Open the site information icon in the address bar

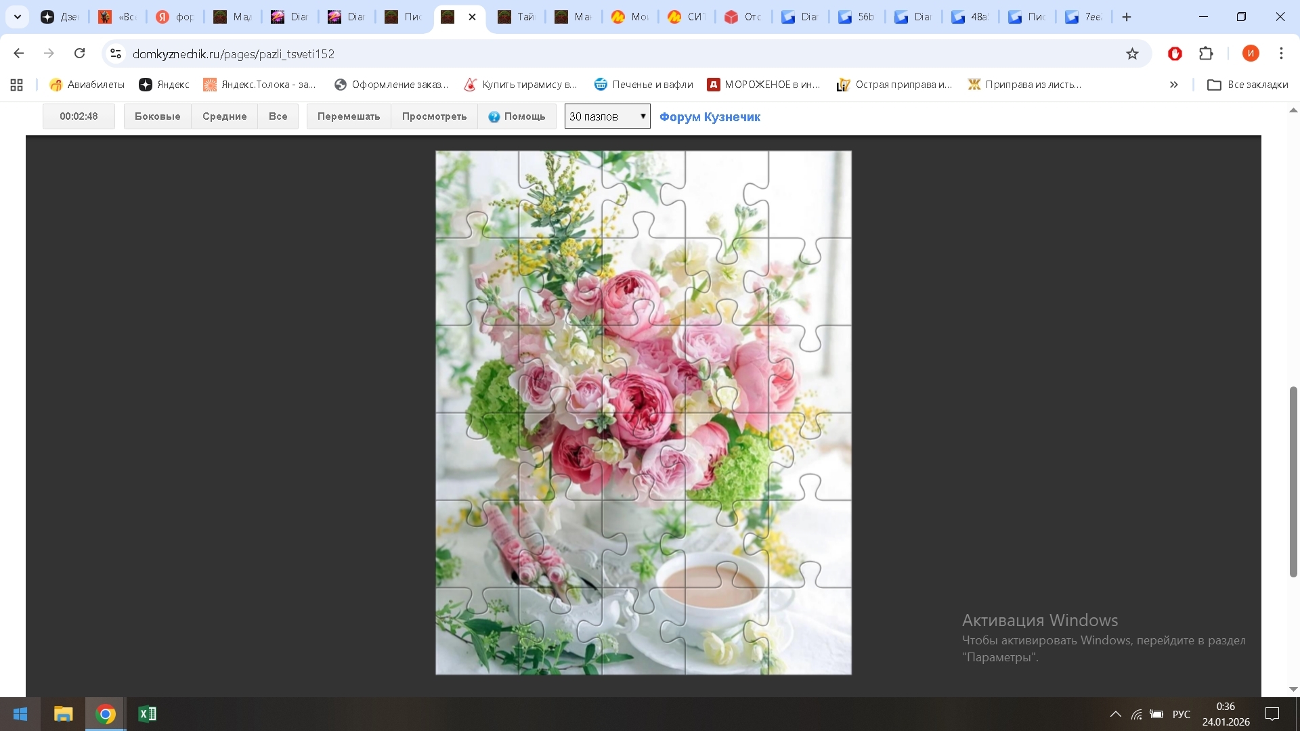coord(116,53)
